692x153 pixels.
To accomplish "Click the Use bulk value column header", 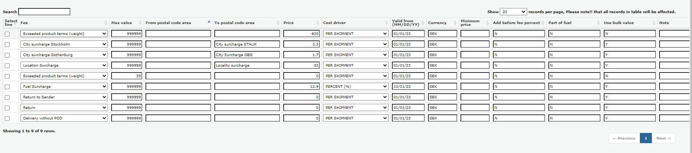I will 619,23.
